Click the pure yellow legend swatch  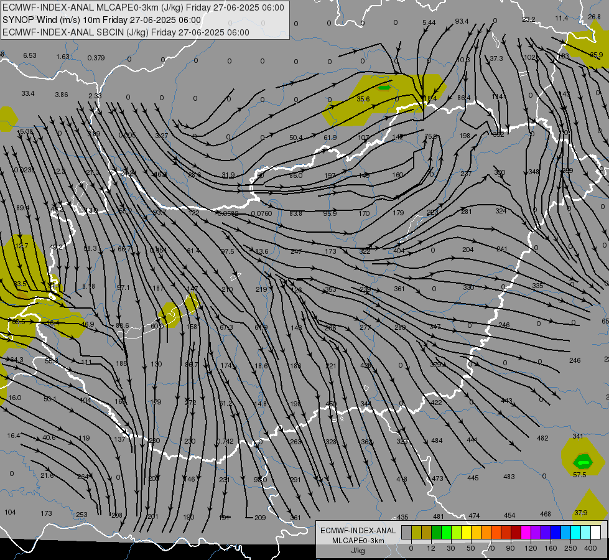[466, 533]
